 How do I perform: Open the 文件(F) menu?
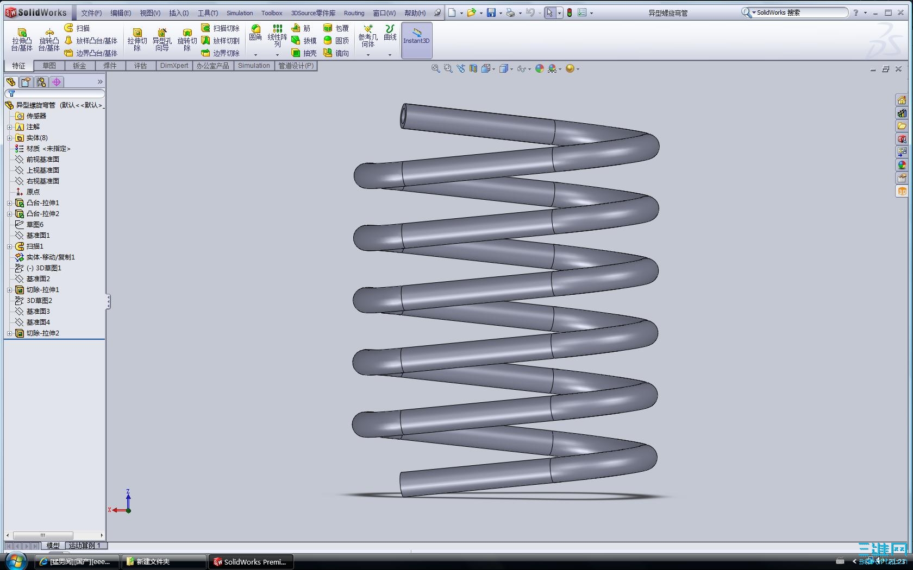click(91, 13)
